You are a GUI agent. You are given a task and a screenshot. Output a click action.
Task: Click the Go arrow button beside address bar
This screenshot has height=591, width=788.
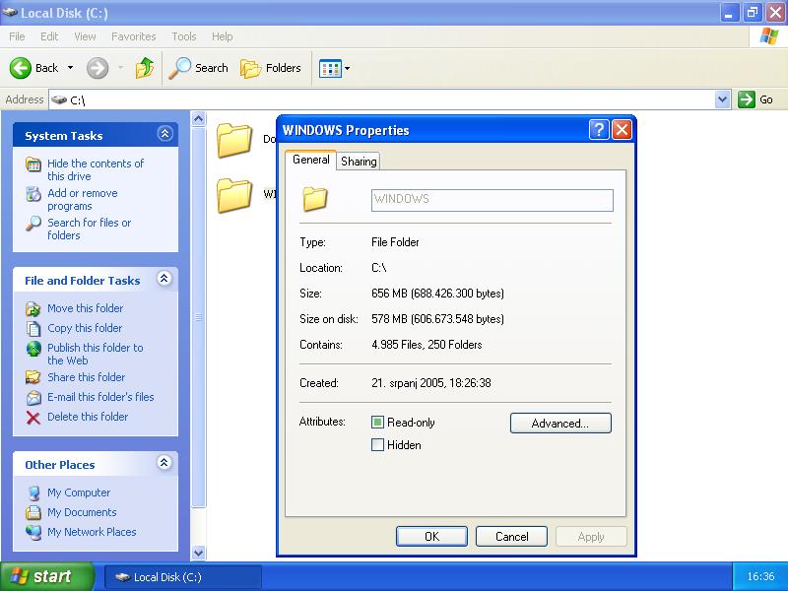[748, 99]
